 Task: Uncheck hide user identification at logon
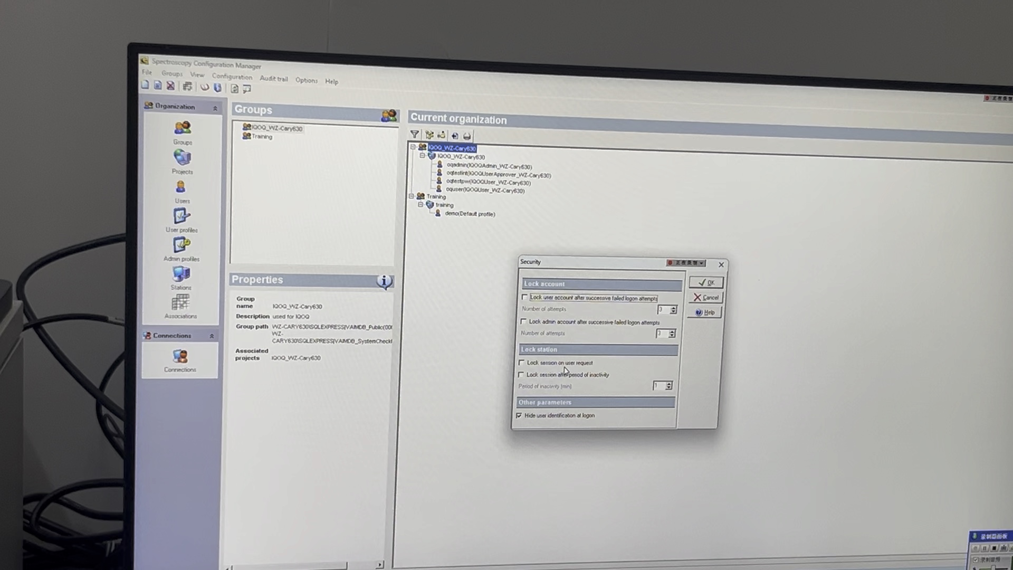tap(519, 415)
